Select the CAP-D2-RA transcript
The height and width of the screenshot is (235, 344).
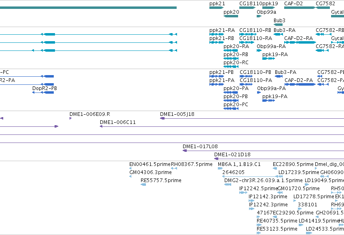[300, 42]
